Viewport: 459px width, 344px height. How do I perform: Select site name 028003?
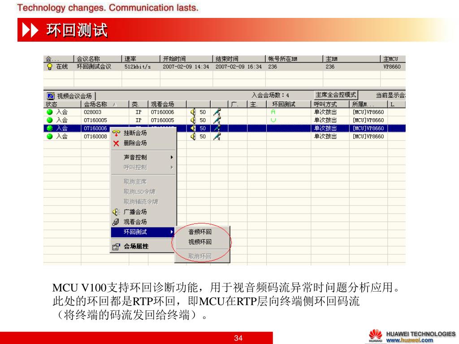[x=92, y=112]
